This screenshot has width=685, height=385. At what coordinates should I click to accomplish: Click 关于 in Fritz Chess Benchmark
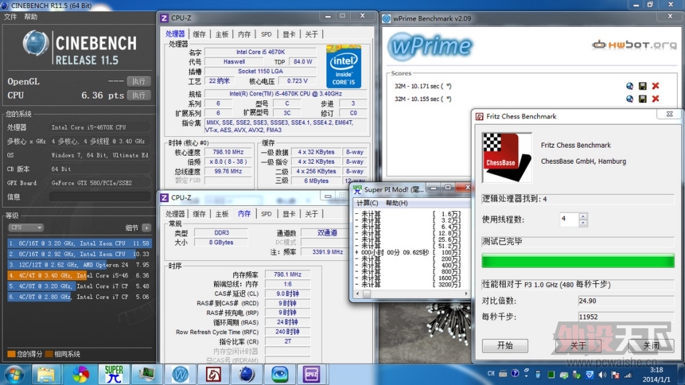[579, 346]
